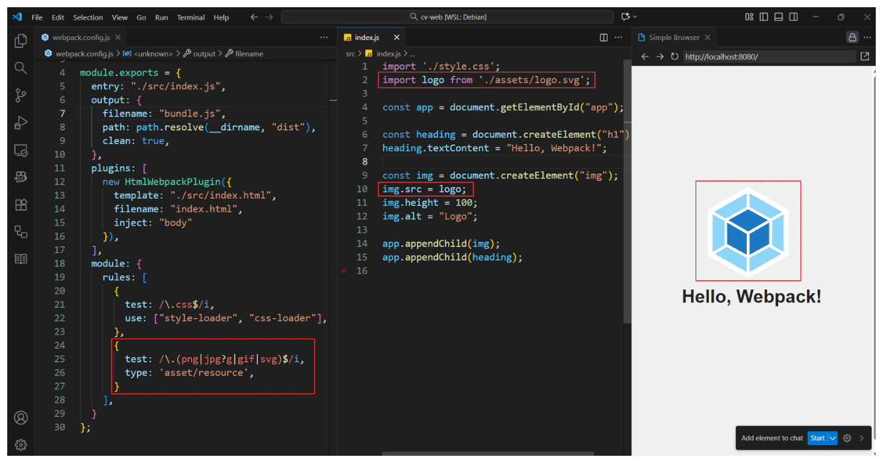Image resolution: width=883 pixels, height=463 pixels.
Task: Click the localhost:8080 URL field
Action: click(x=767, y=56)
